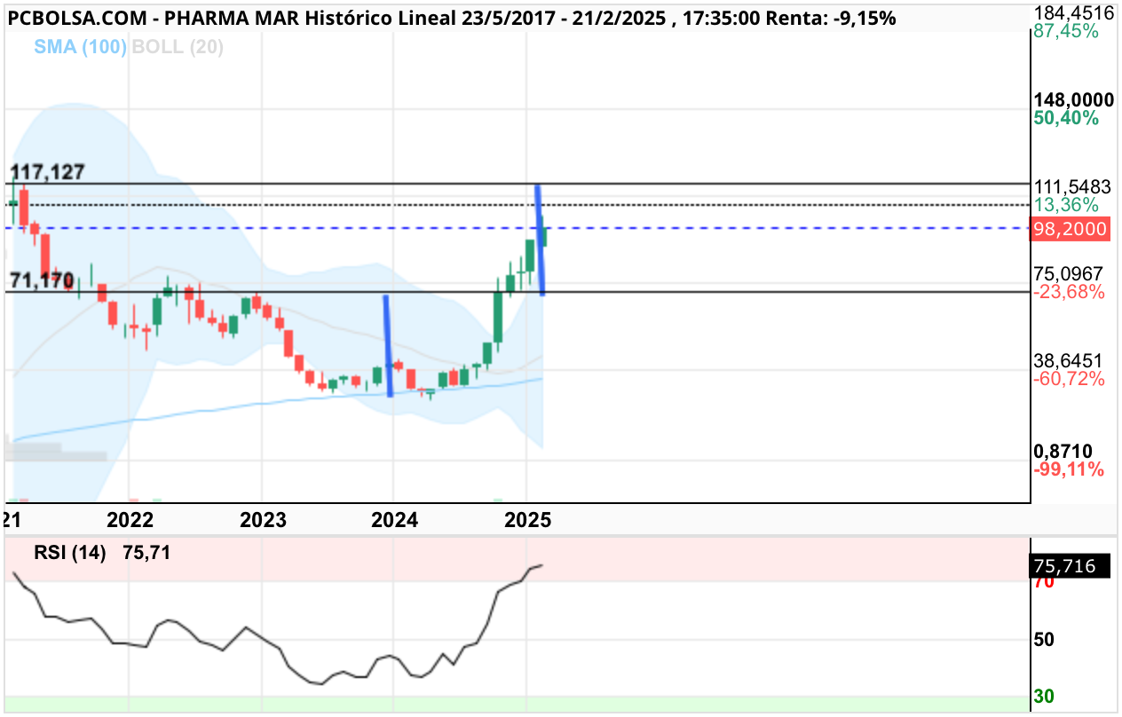Click the Renta: -9,15% return text
This screenshot has height=717, width=1122.
pyautogui.click(x=832, y=18)
